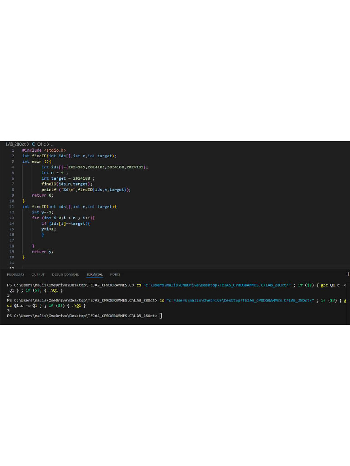This screenshot has width=350, height=466.
Task: Click the 'if (ids[i]==target){' condition
Action: (x=66, y=223)
